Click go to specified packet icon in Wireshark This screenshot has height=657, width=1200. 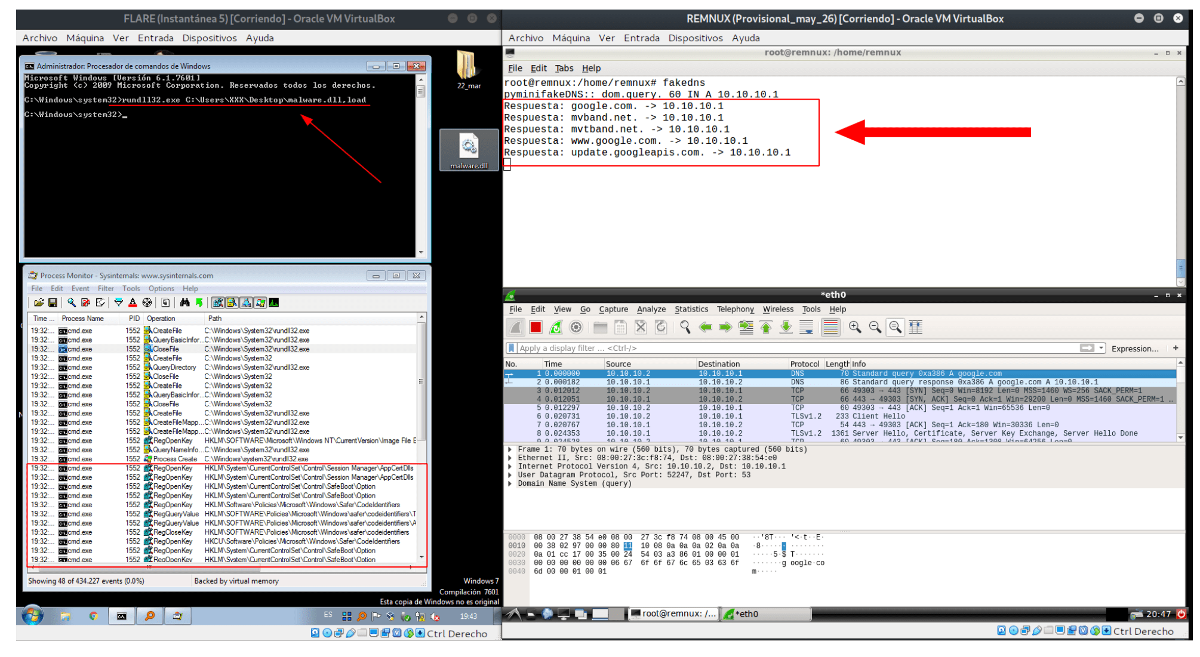pos(746,328)
